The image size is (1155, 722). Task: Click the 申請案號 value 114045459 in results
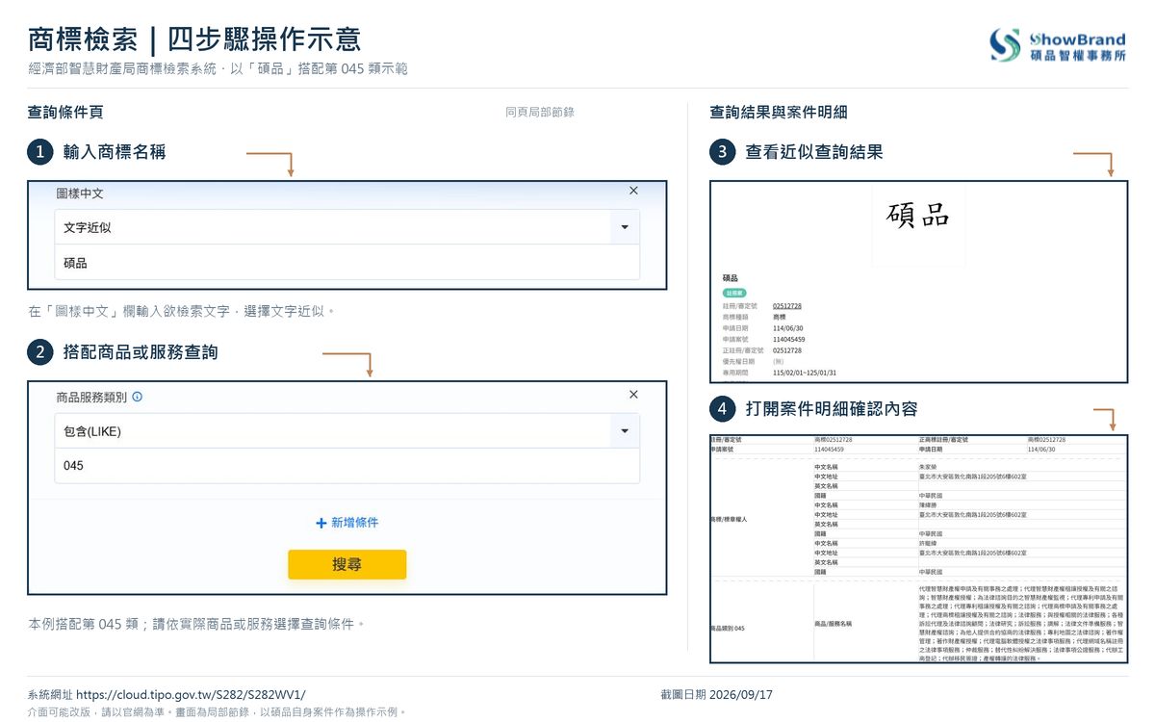(789, 340)
